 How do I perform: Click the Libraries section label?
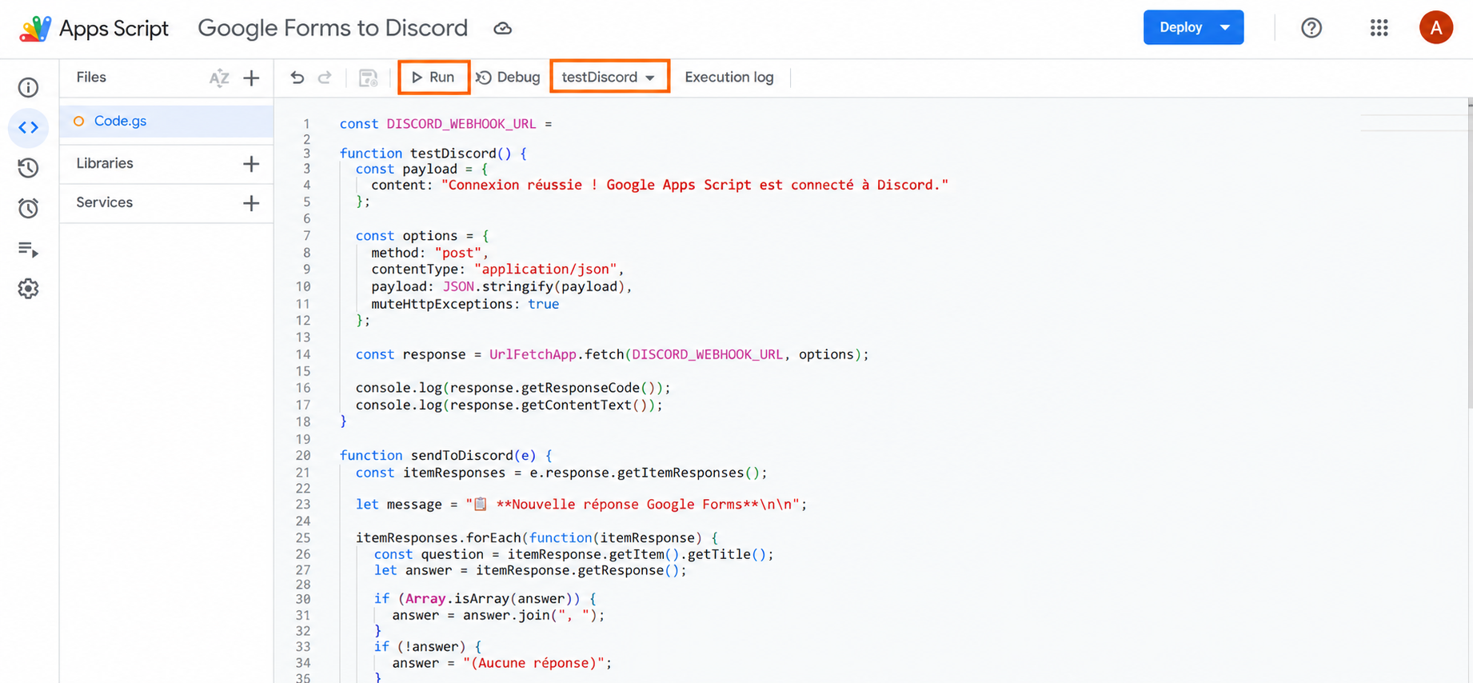pyautogui.click(x=105, y=163)
